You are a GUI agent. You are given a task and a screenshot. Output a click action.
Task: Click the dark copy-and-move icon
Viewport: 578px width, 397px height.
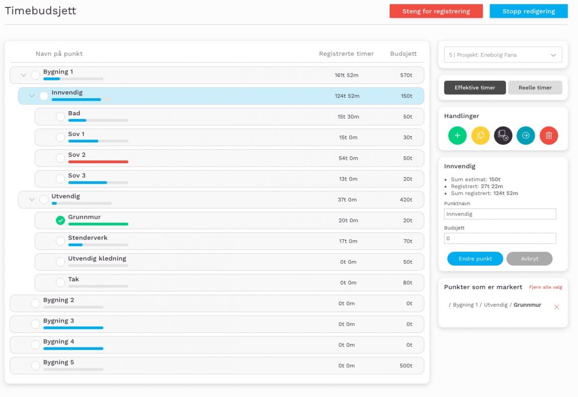pyautogui.click(x=503, y=135)
